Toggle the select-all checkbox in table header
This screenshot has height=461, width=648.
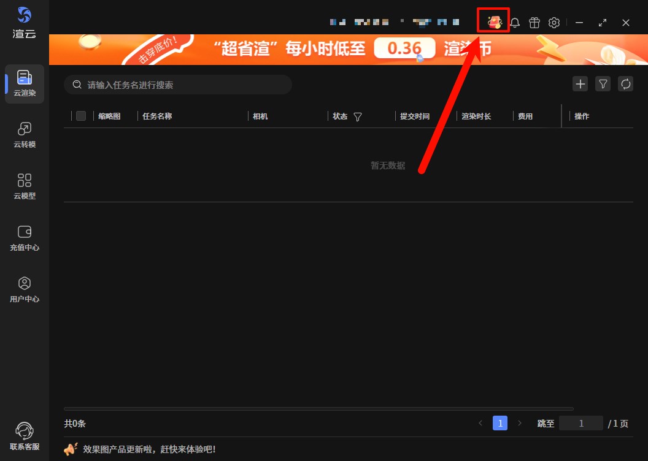[81, 116]
